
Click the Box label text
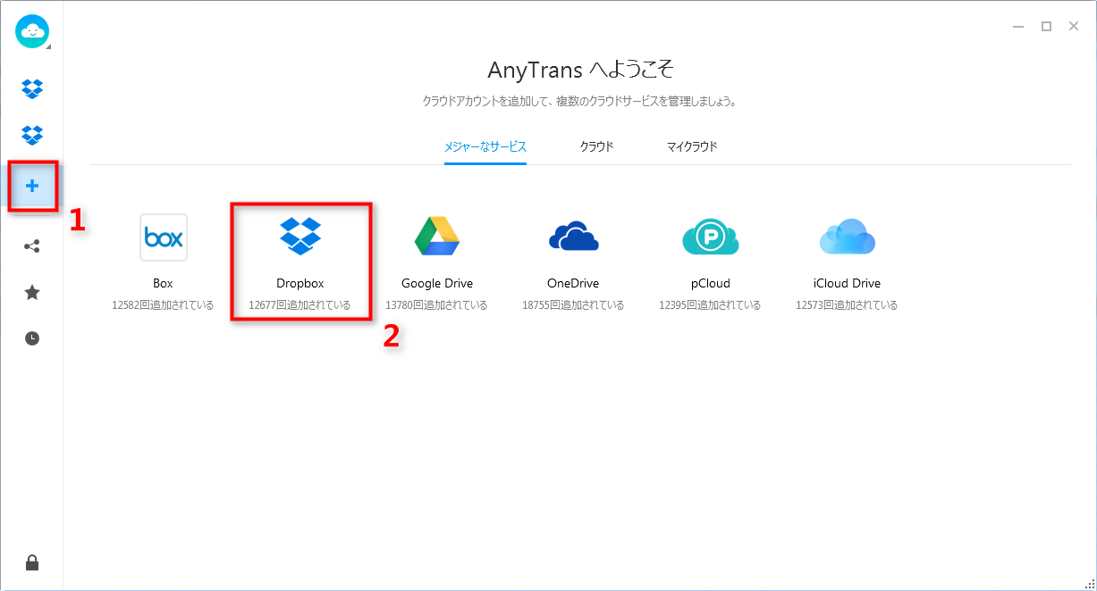tap(163, 283)
